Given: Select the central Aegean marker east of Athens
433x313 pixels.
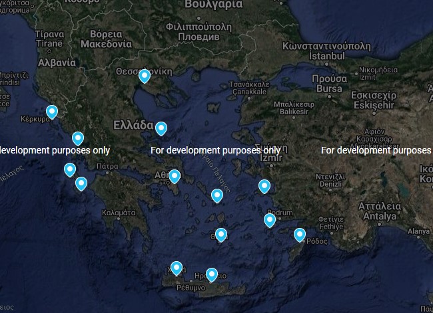Looking at the screenshot, I should click(217, 195).
